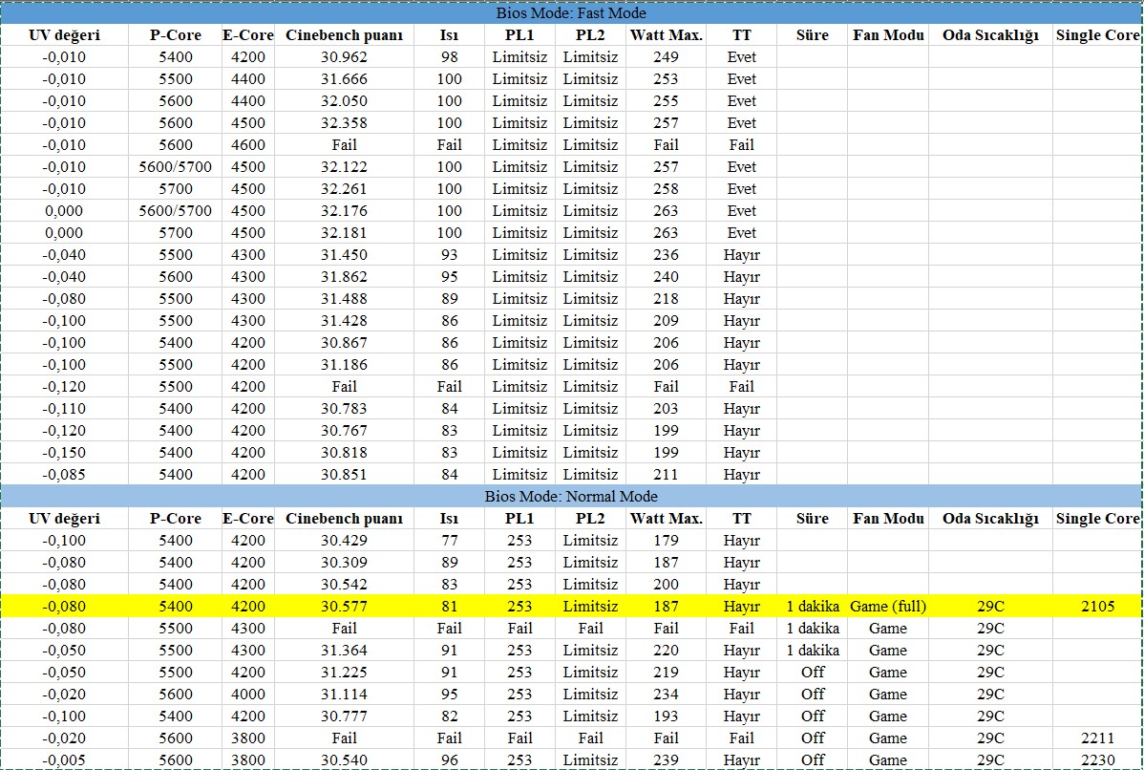Click the E-Core cell showing 4600

click(x=248, y=144)
